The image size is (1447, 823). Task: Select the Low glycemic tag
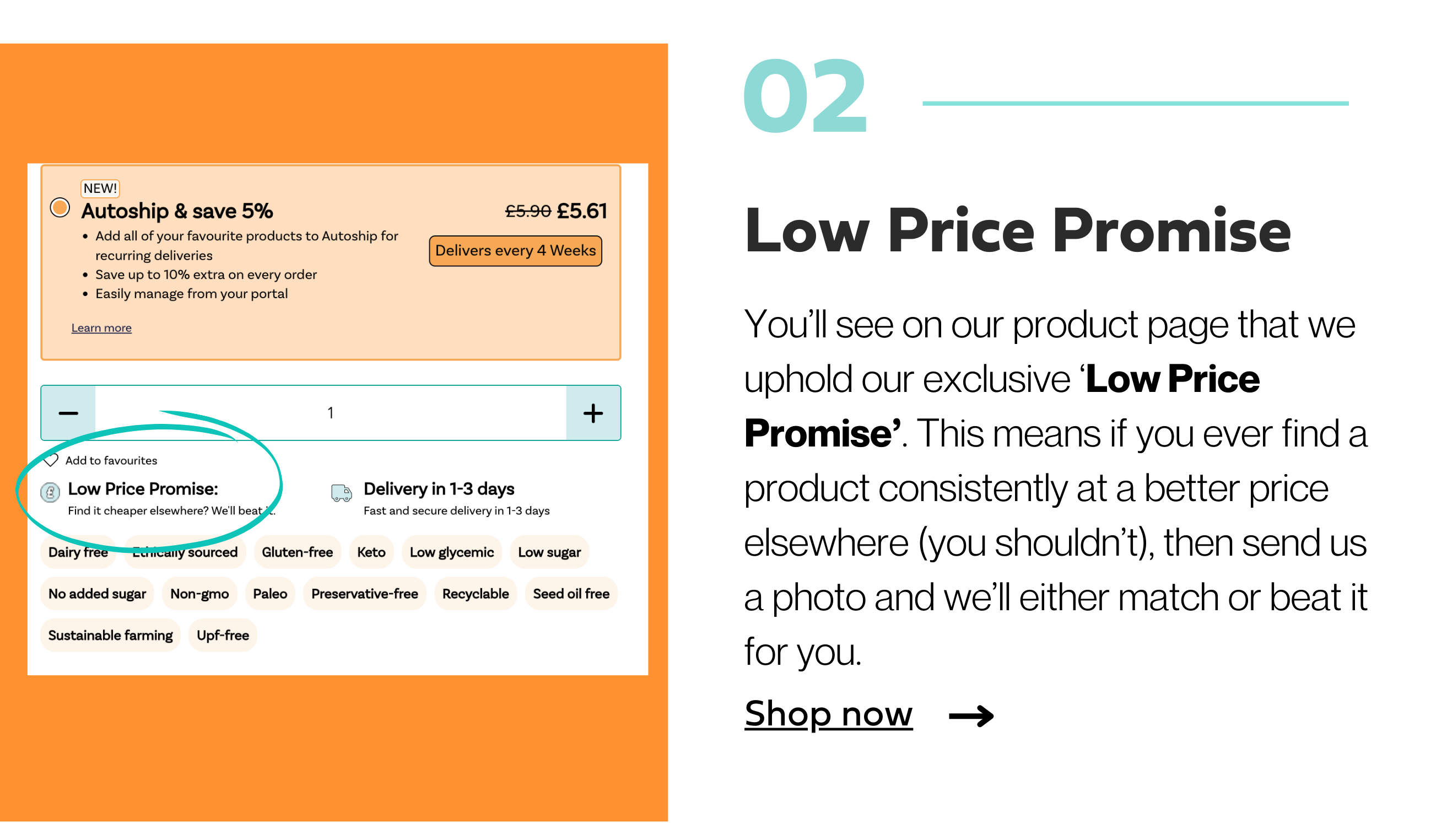[x=452, y=552]
